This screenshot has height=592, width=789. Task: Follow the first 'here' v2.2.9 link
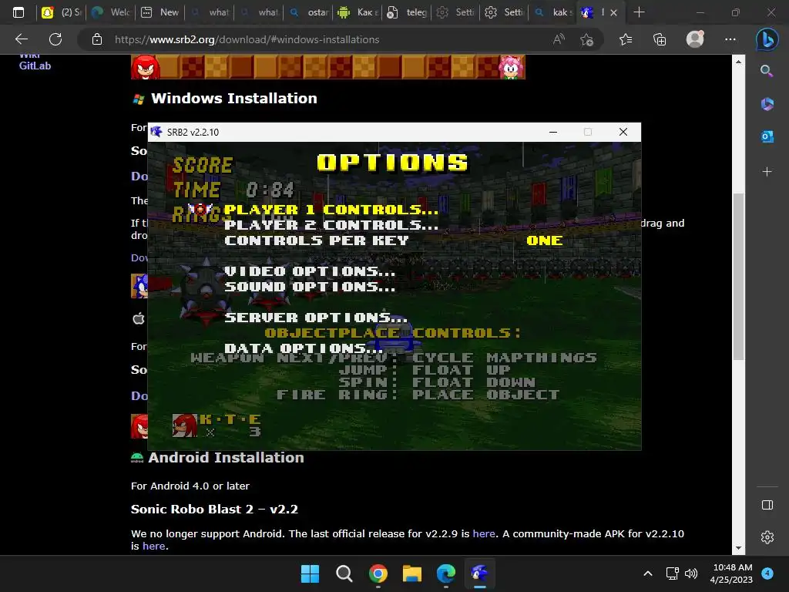point(484,533)
